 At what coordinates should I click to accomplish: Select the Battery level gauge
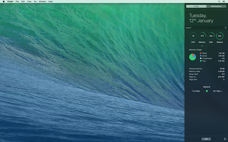(x=220, y=36)
